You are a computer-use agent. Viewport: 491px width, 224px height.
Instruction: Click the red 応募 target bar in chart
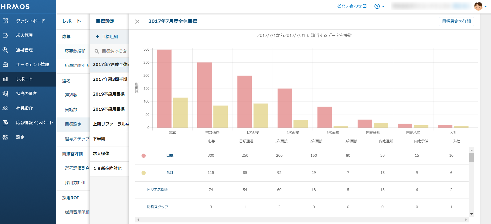[x=164, y=89]
